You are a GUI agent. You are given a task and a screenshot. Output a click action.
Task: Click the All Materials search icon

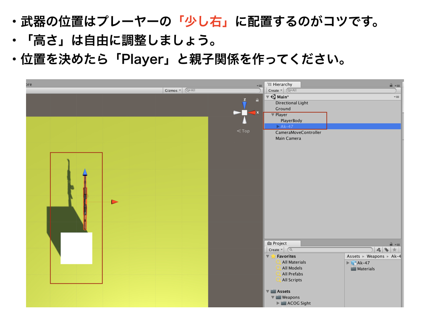[x=278, y=262]
